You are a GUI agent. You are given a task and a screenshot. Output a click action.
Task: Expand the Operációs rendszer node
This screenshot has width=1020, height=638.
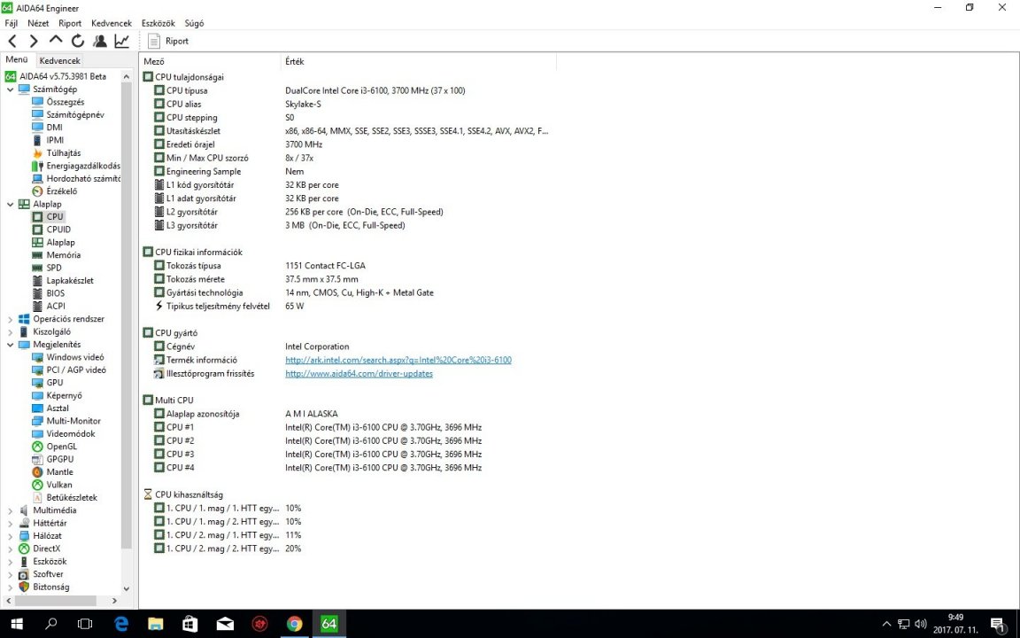(x=11, y=319)
